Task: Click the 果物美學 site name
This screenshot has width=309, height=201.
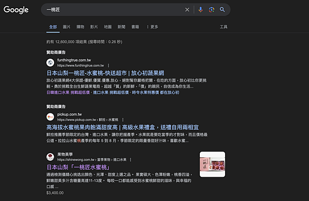Action: click(65, 154)
